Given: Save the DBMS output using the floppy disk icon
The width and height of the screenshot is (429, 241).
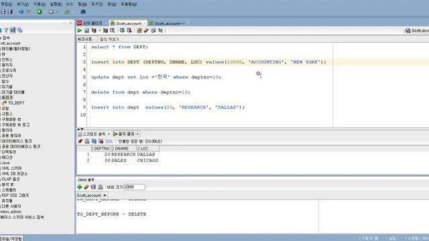Looking at the screenshot, I should coord(93,187).
